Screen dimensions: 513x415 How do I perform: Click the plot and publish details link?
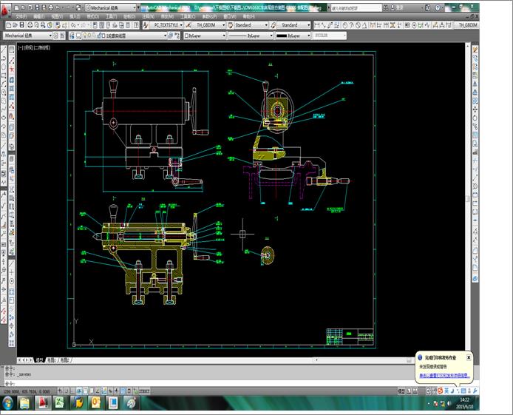[444, 376]
